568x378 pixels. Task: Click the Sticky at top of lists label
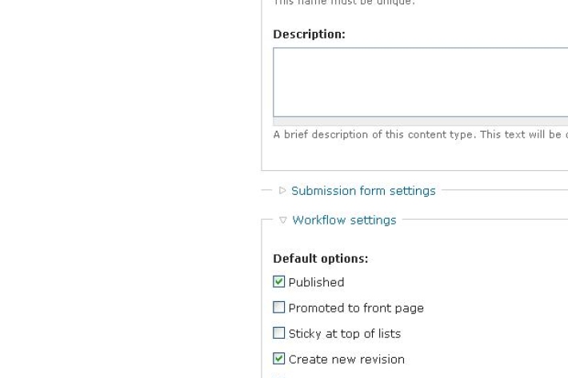click(344, 333)
